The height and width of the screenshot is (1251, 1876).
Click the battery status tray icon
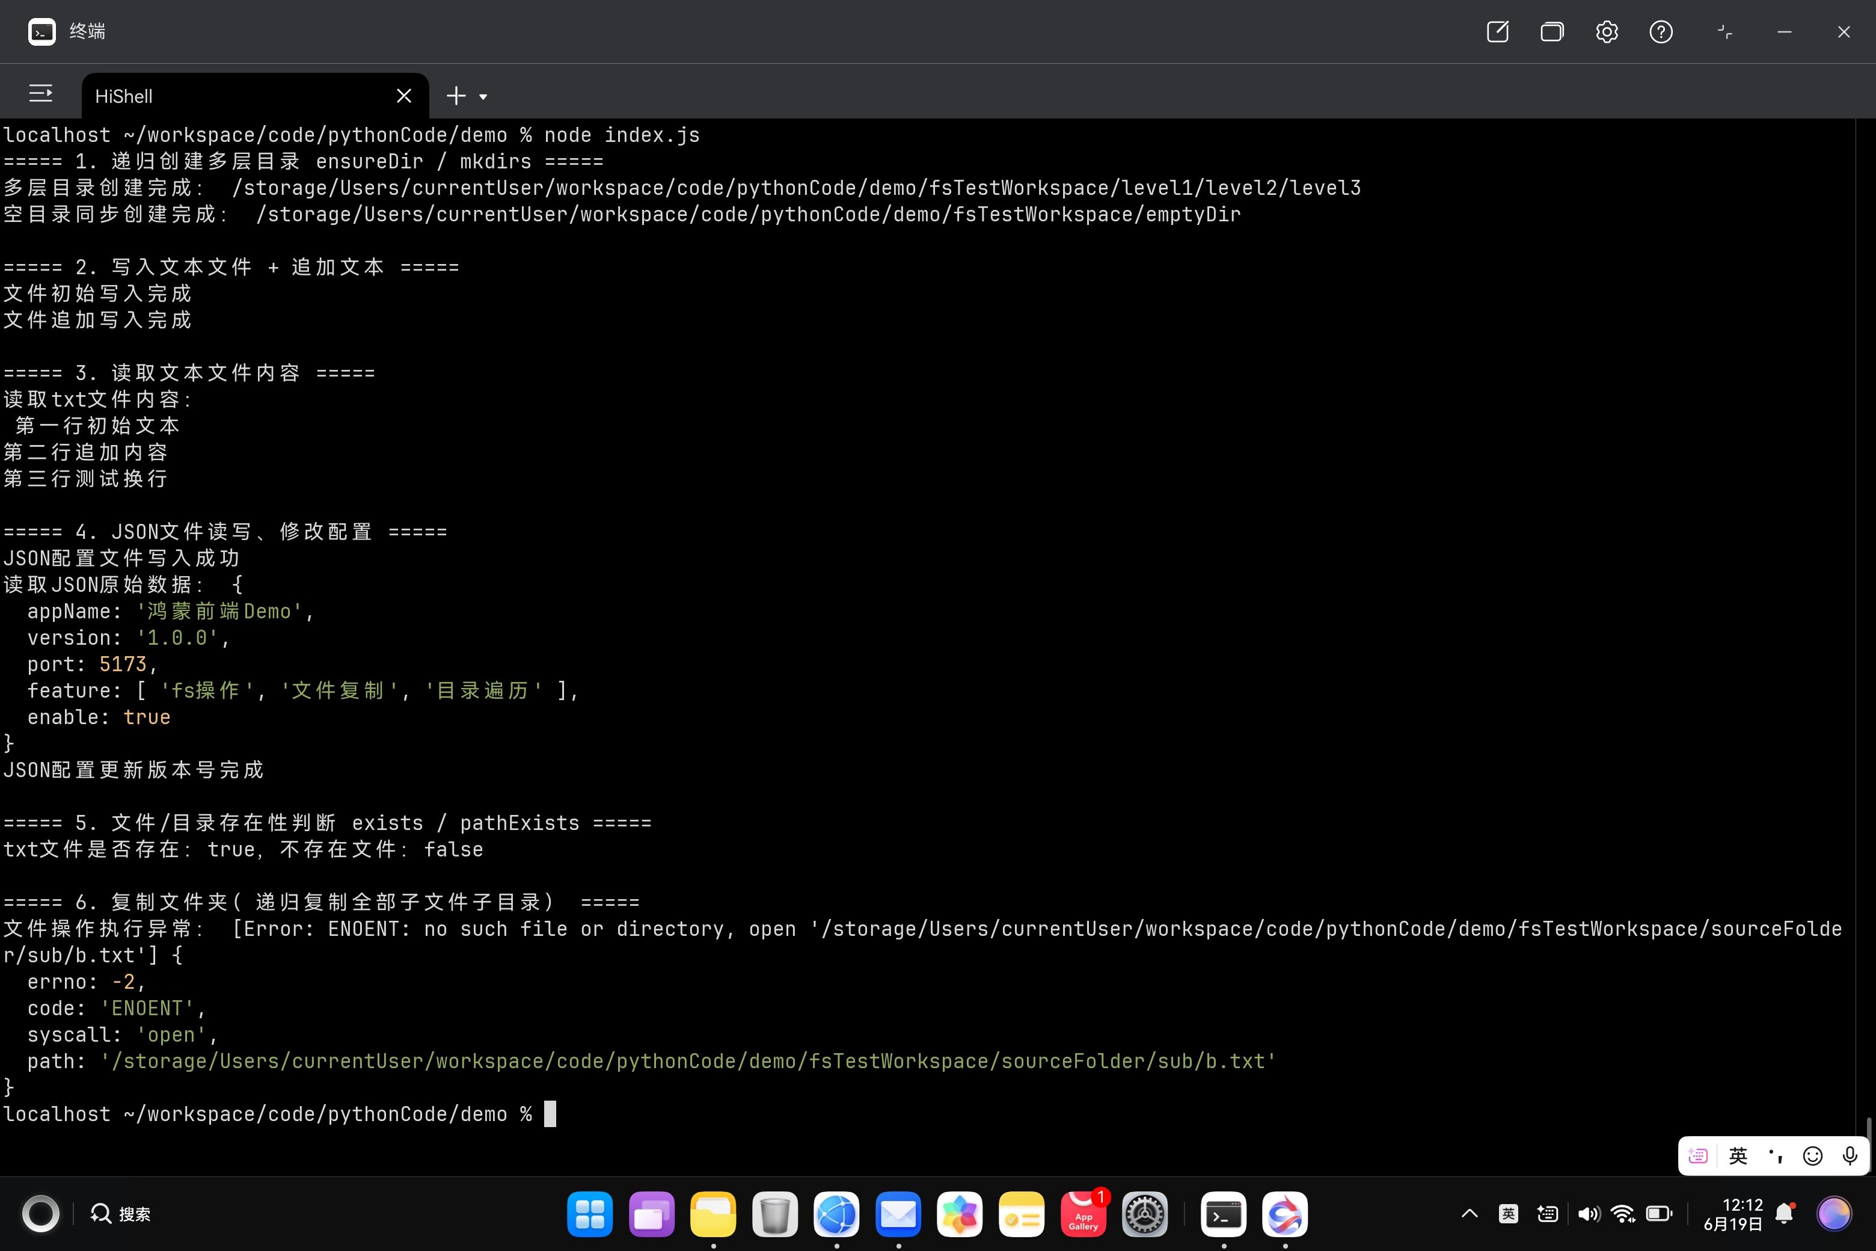[1659, 1214]
